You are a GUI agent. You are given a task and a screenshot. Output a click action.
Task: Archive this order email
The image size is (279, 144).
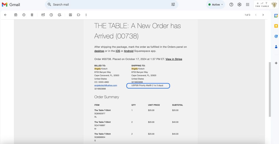[x=16, y=15]
